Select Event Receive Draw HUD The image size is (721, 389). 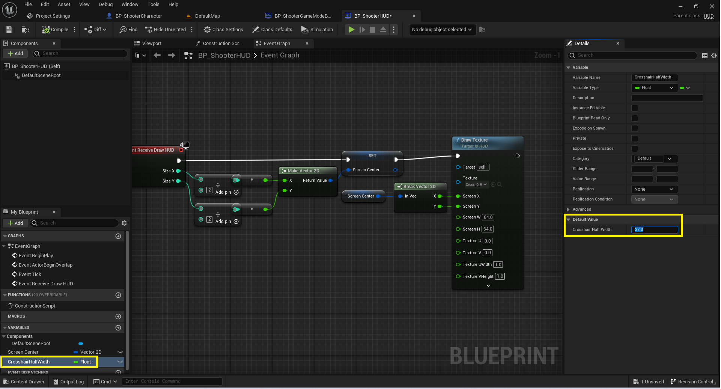(x=46, y=284)
